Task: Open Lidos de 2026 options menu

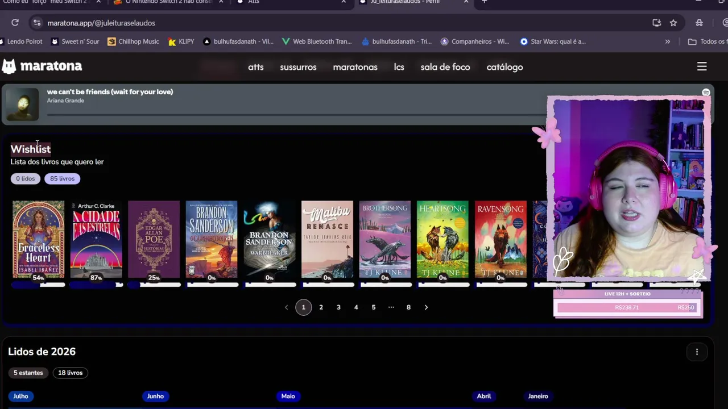Action: click(x=697, y=352)
